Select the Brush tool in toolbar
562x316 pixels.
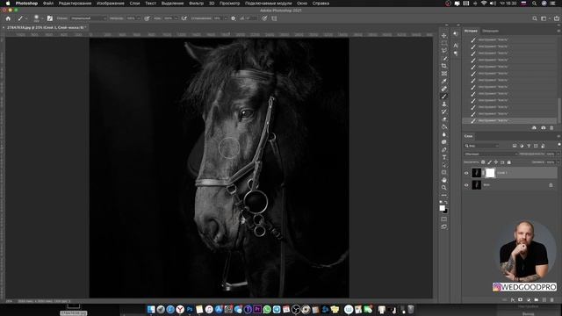click(x=444, y=97)
